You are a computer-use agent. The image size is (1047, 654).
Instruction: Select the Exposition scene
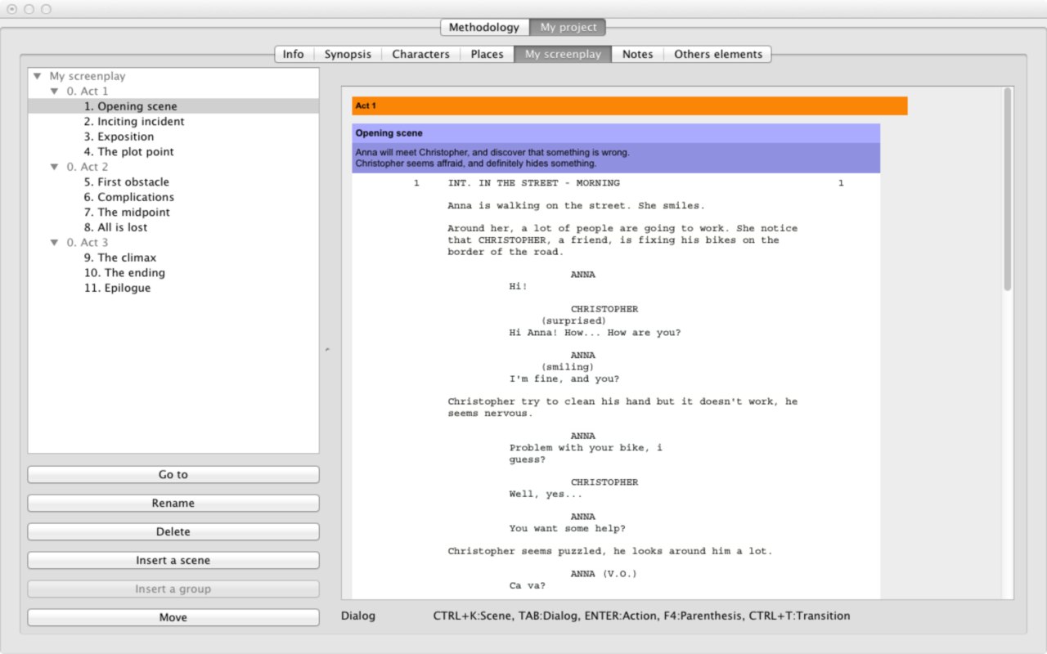coord(119,137)
